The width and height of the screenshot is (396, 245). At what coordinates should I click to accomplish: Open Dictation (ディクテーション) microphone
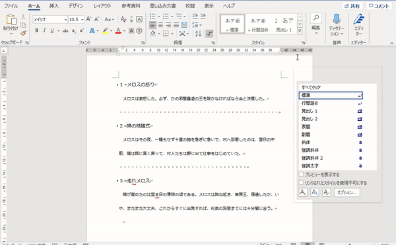[337, 24]
